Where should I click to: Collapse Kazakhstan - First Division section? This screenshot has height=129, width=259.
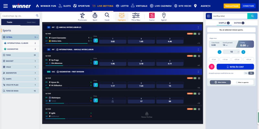click(x=198, y=72)
